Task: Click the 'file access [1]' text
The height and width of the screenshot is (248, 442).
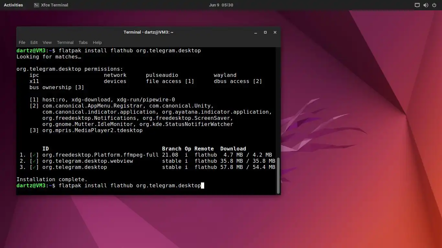Action: [x=170, y=81]
